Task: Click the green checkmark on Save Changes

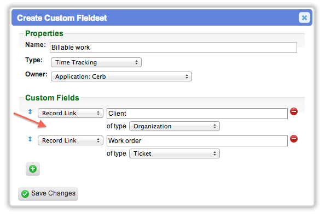Action: [x=25, y=194]
